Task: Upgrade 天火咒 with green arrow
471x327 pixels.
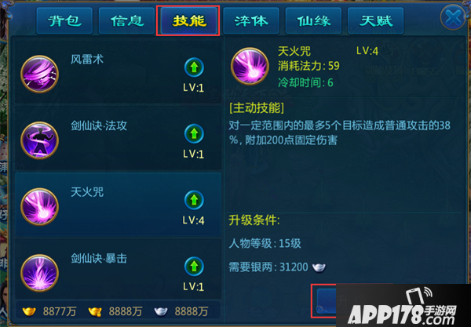Action: tap(194, 200)
